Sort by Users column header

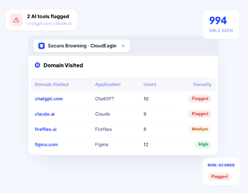[150, 85]
